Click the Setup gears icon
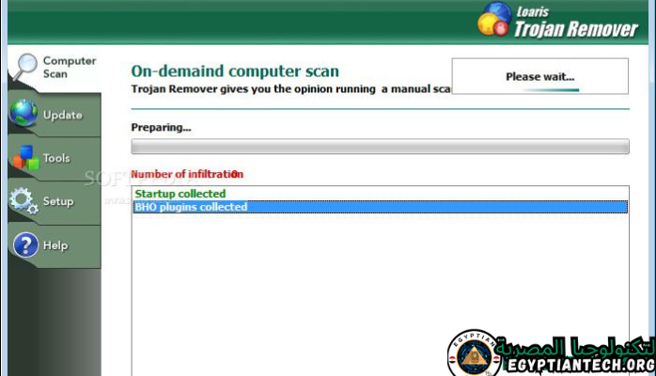 pyautogui.click(x=23, y=201)
